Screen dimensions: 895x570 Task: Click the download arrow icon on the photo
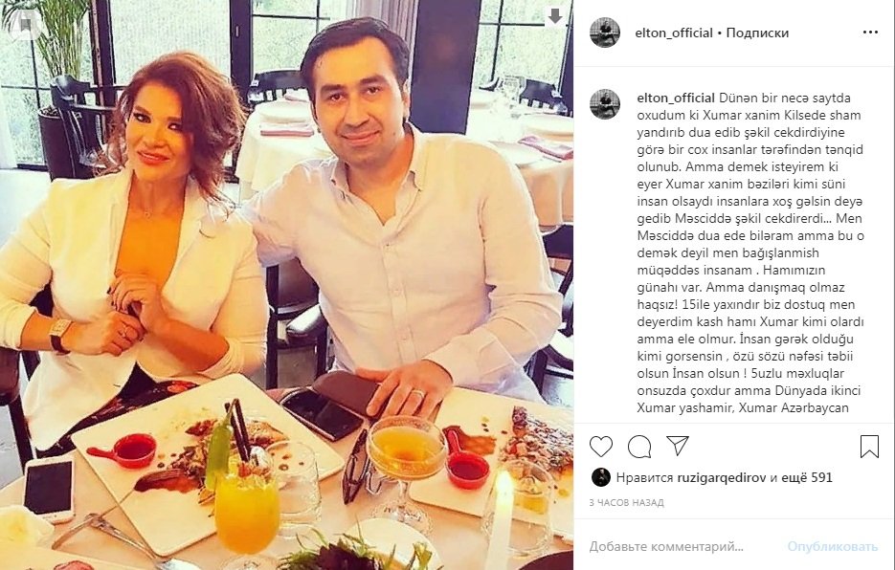tap(555, 16)
